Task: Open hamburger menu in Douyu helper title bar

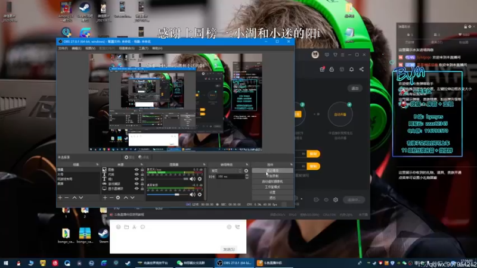Action: (x=342, y=55)
